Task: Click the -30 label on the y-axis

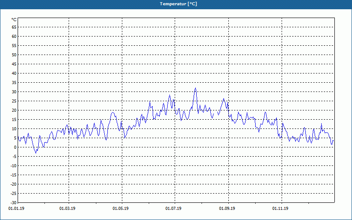Action: click(x=13, y=203)
